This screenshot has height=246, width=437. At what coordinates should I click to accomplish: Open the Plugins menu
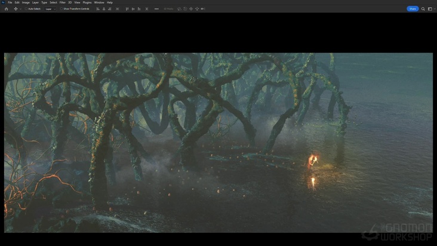point(87,2)
